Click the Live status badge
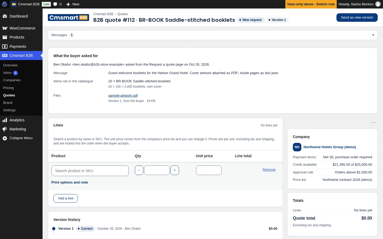 [x=46, y=4]
